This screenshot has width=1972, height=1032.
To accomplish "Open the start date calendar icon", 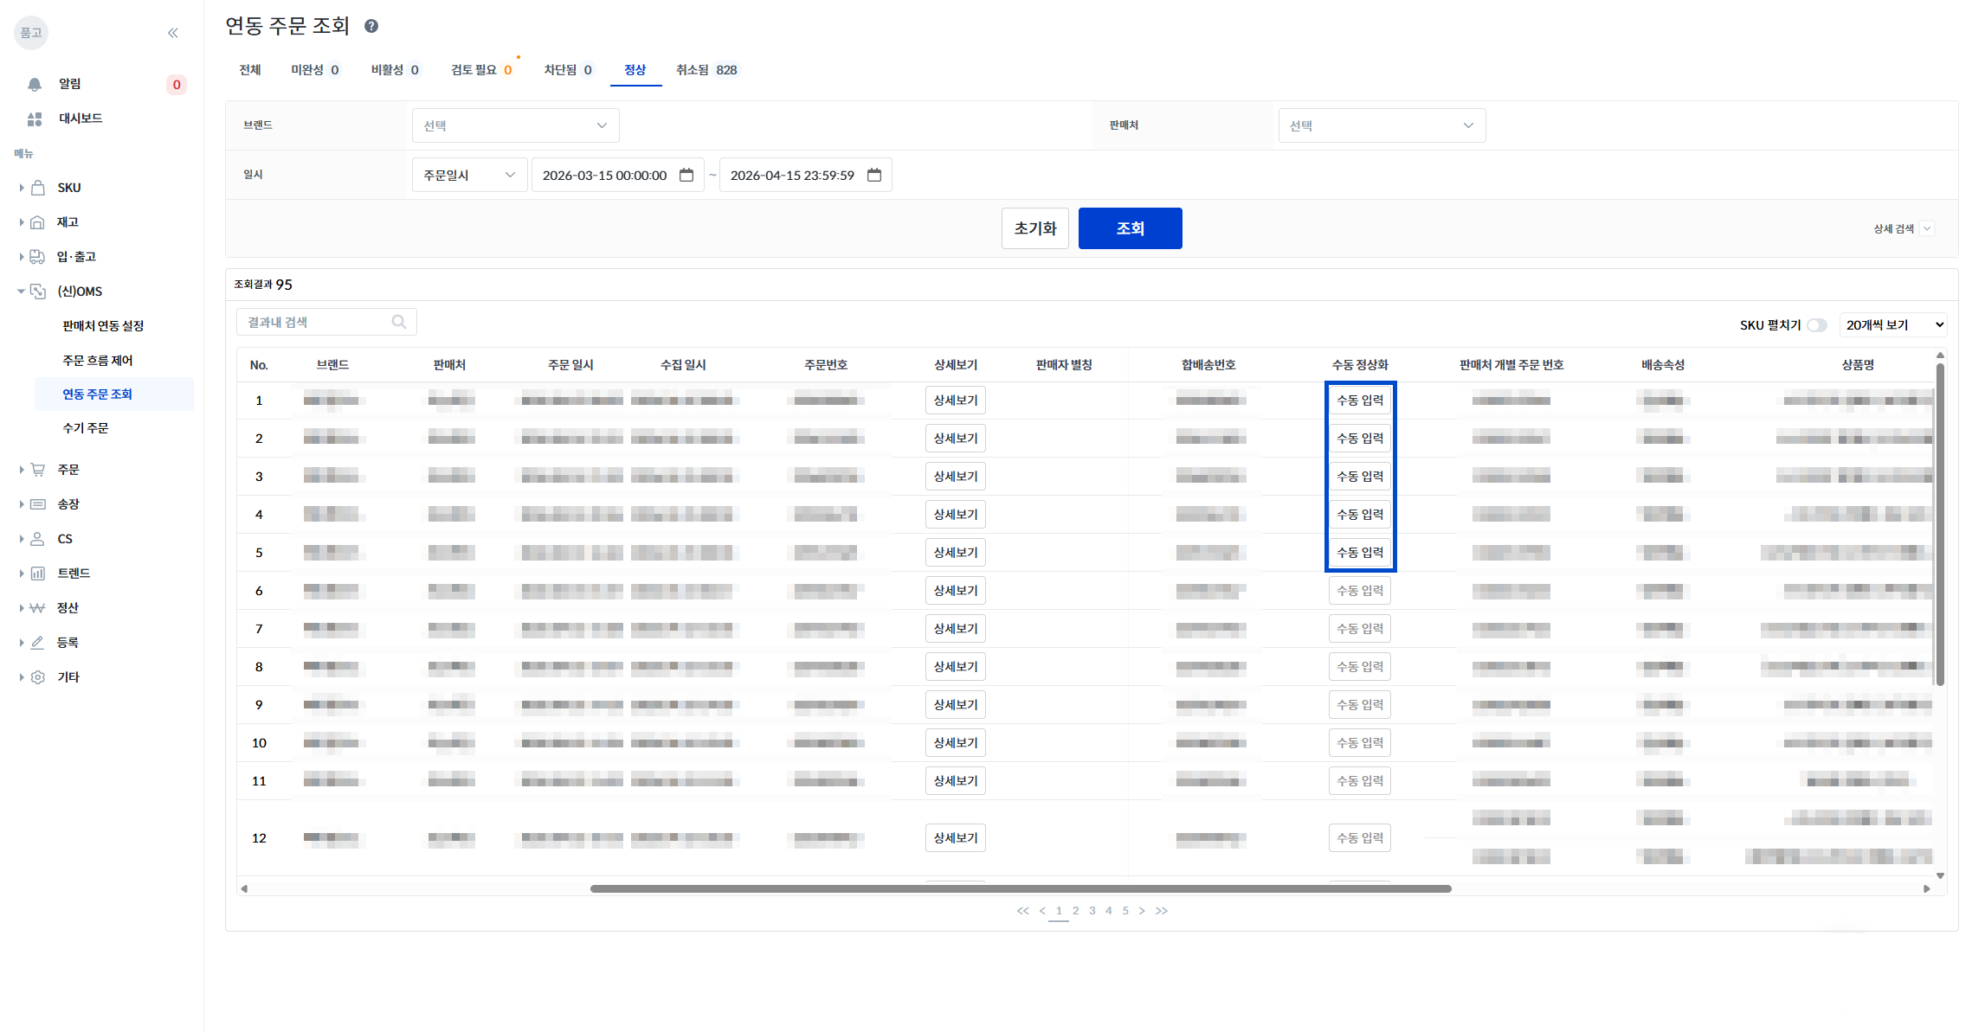I will coord(686,175).
